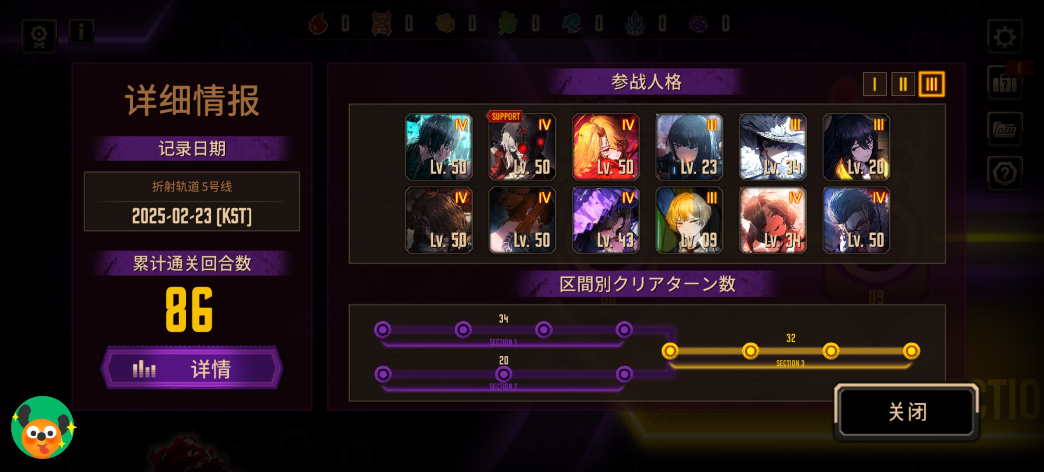
Task: Click the 关闭 close button
Action: tap(907, 412)
